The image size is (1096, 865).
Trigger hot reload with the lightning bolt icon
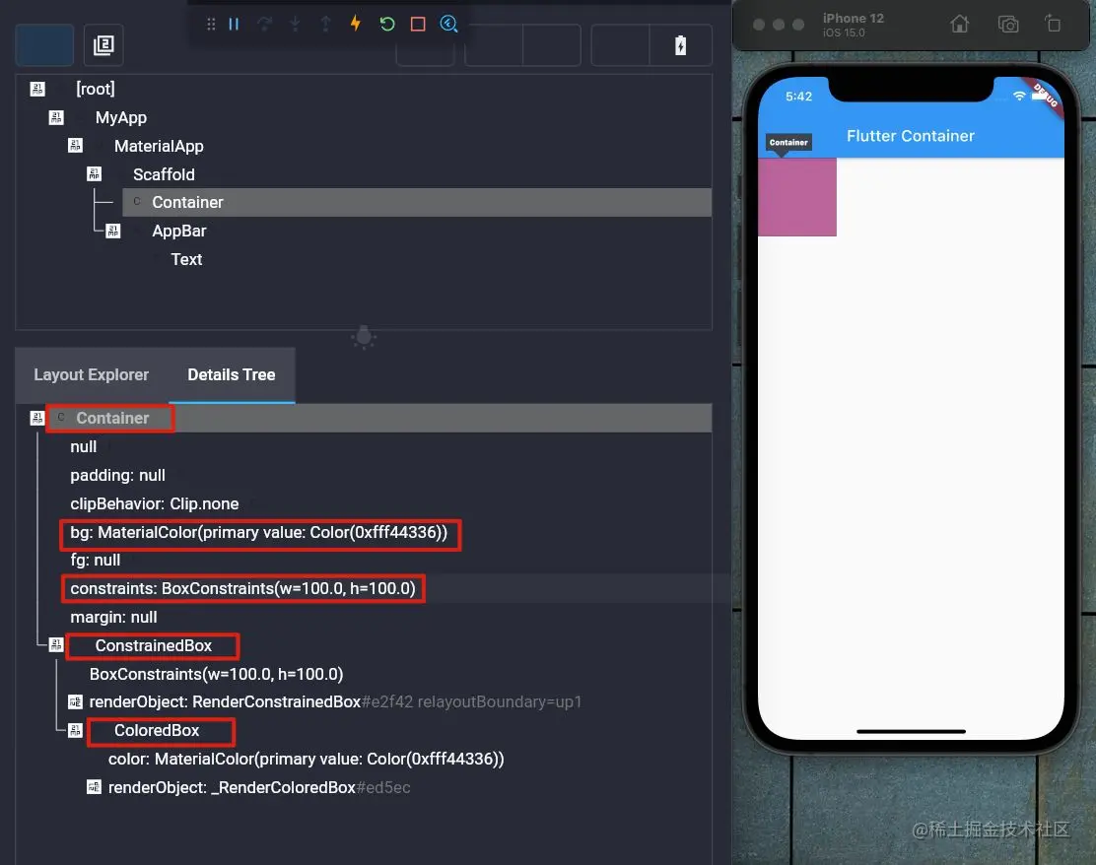click(355, 24)
